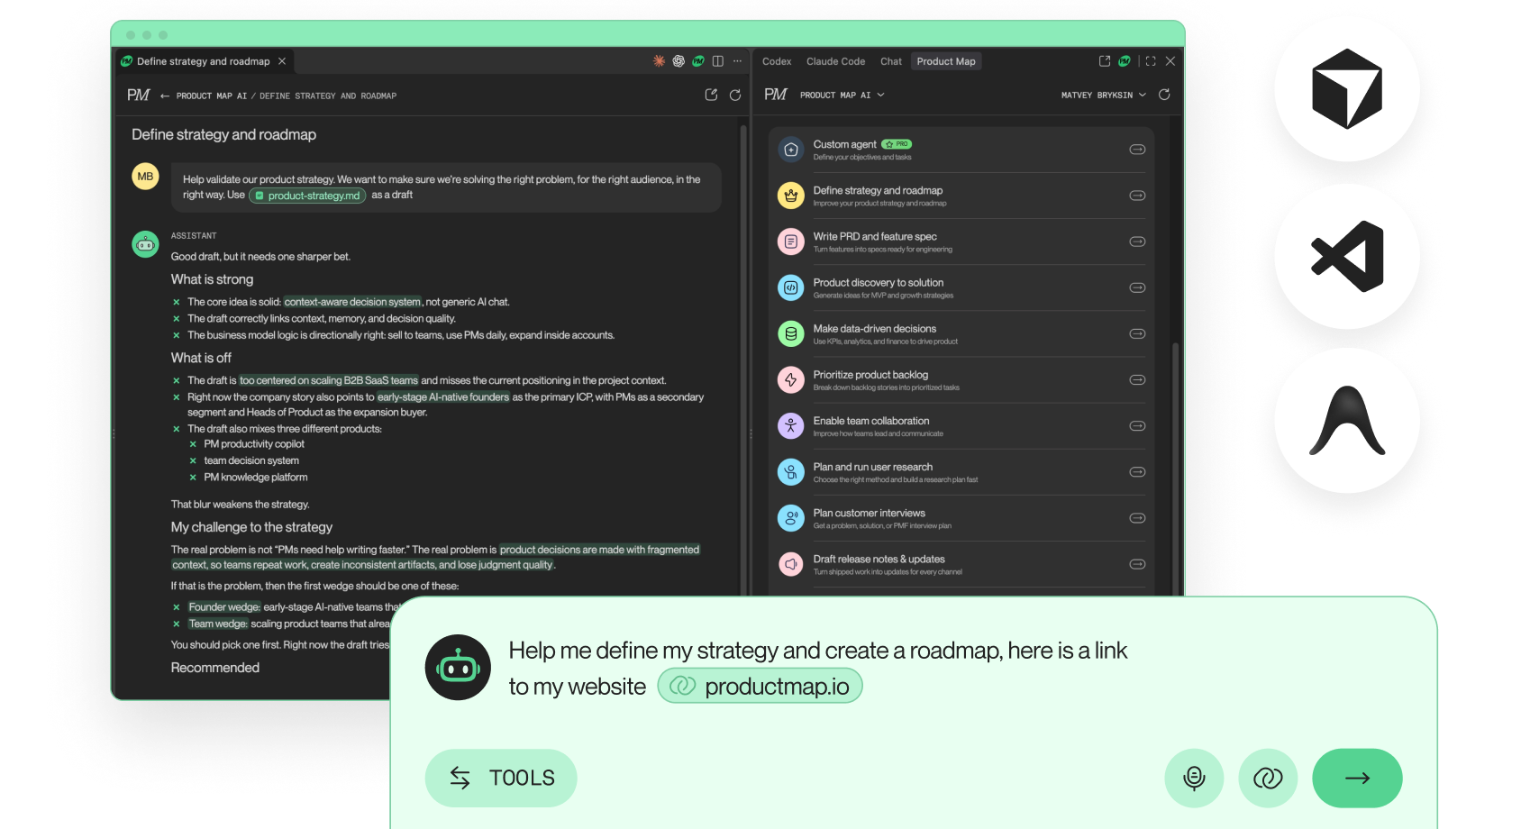Expand the PRODUCT MAP AI workspace dropdown
The image size is (1530, 829).
click(842, 95)
